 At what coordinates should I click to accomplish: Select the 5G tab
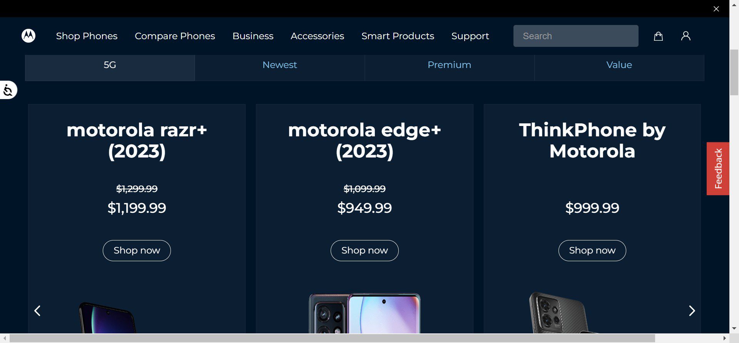(110, 65)
